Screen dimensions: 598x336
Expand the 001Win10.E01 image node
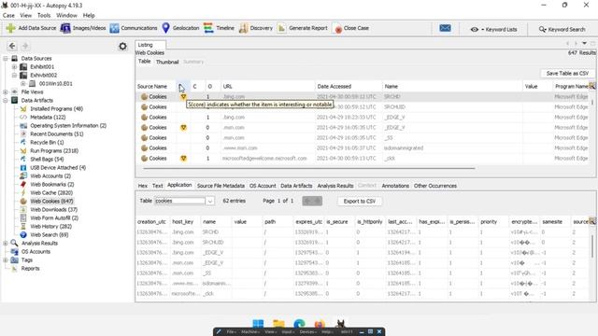(x=23, y=84)
